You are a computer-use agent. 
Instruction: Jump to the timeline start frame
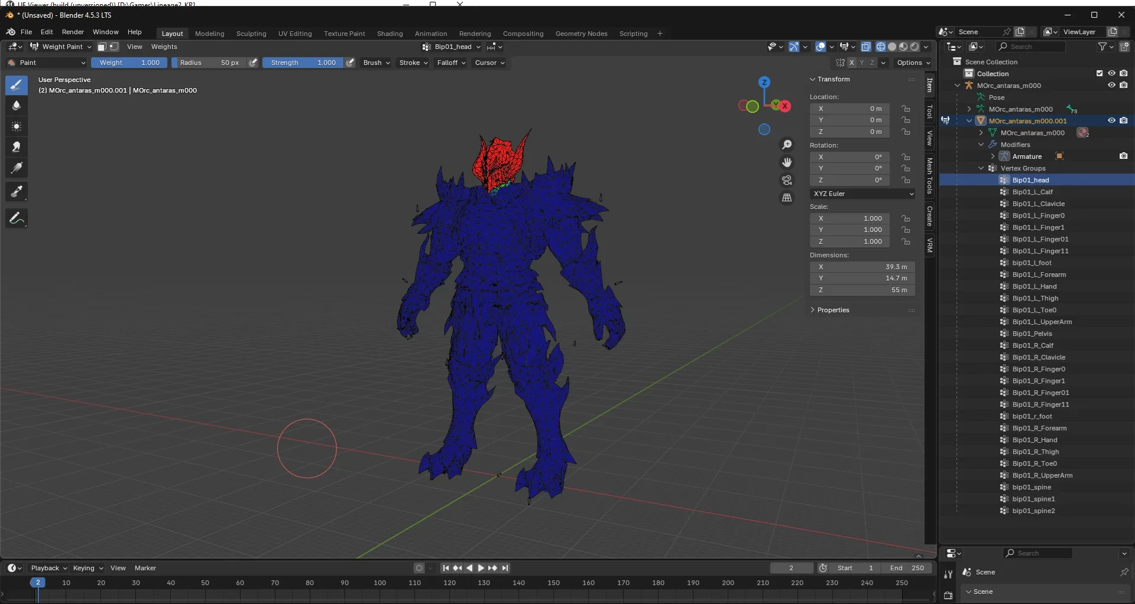tap(446, 568)
